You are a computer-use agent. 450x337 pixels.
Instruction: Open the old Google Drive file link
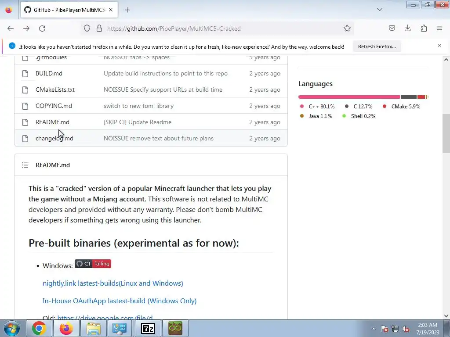(105, 318)
